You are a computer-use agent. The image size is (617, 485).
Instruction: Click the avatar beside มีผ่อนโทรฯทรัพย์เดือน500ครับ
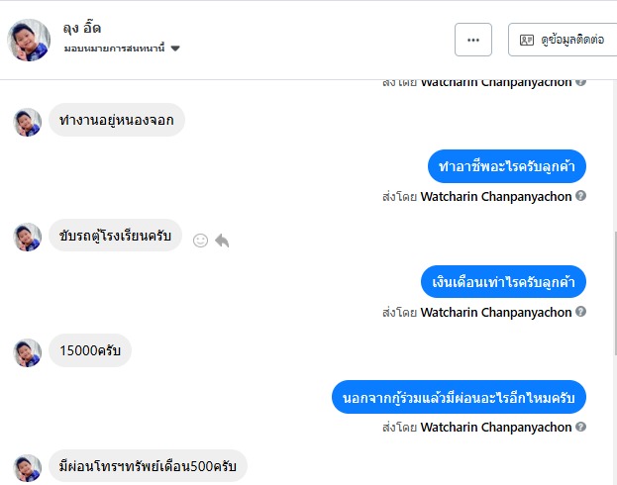click(x=28, y=467)
